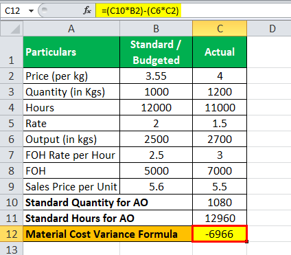The width and height of the screenshot is (291, 255).
Task: Open the Name Box dropdown arrow
Action: pyautogui.click(x=31, y=11)
